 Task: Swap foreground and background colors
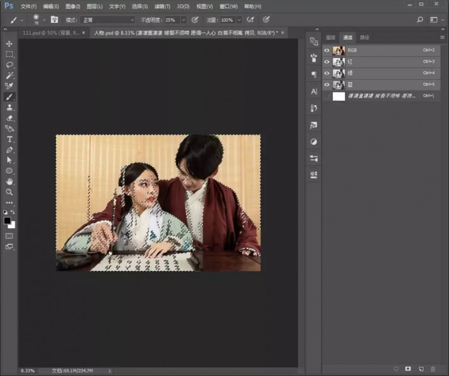[x=13, y=212]
